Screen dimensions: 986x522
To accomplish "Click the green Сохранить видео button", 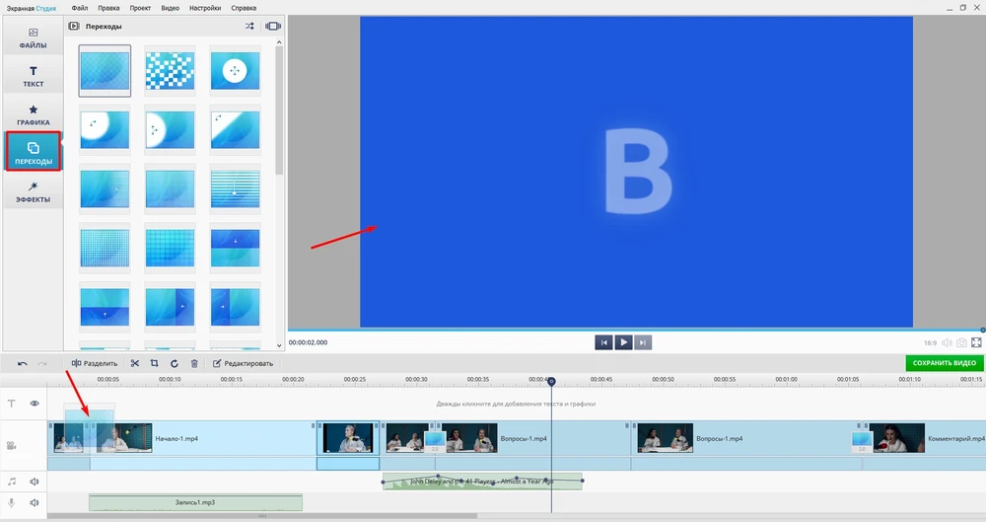I will [x=944, y=363].
